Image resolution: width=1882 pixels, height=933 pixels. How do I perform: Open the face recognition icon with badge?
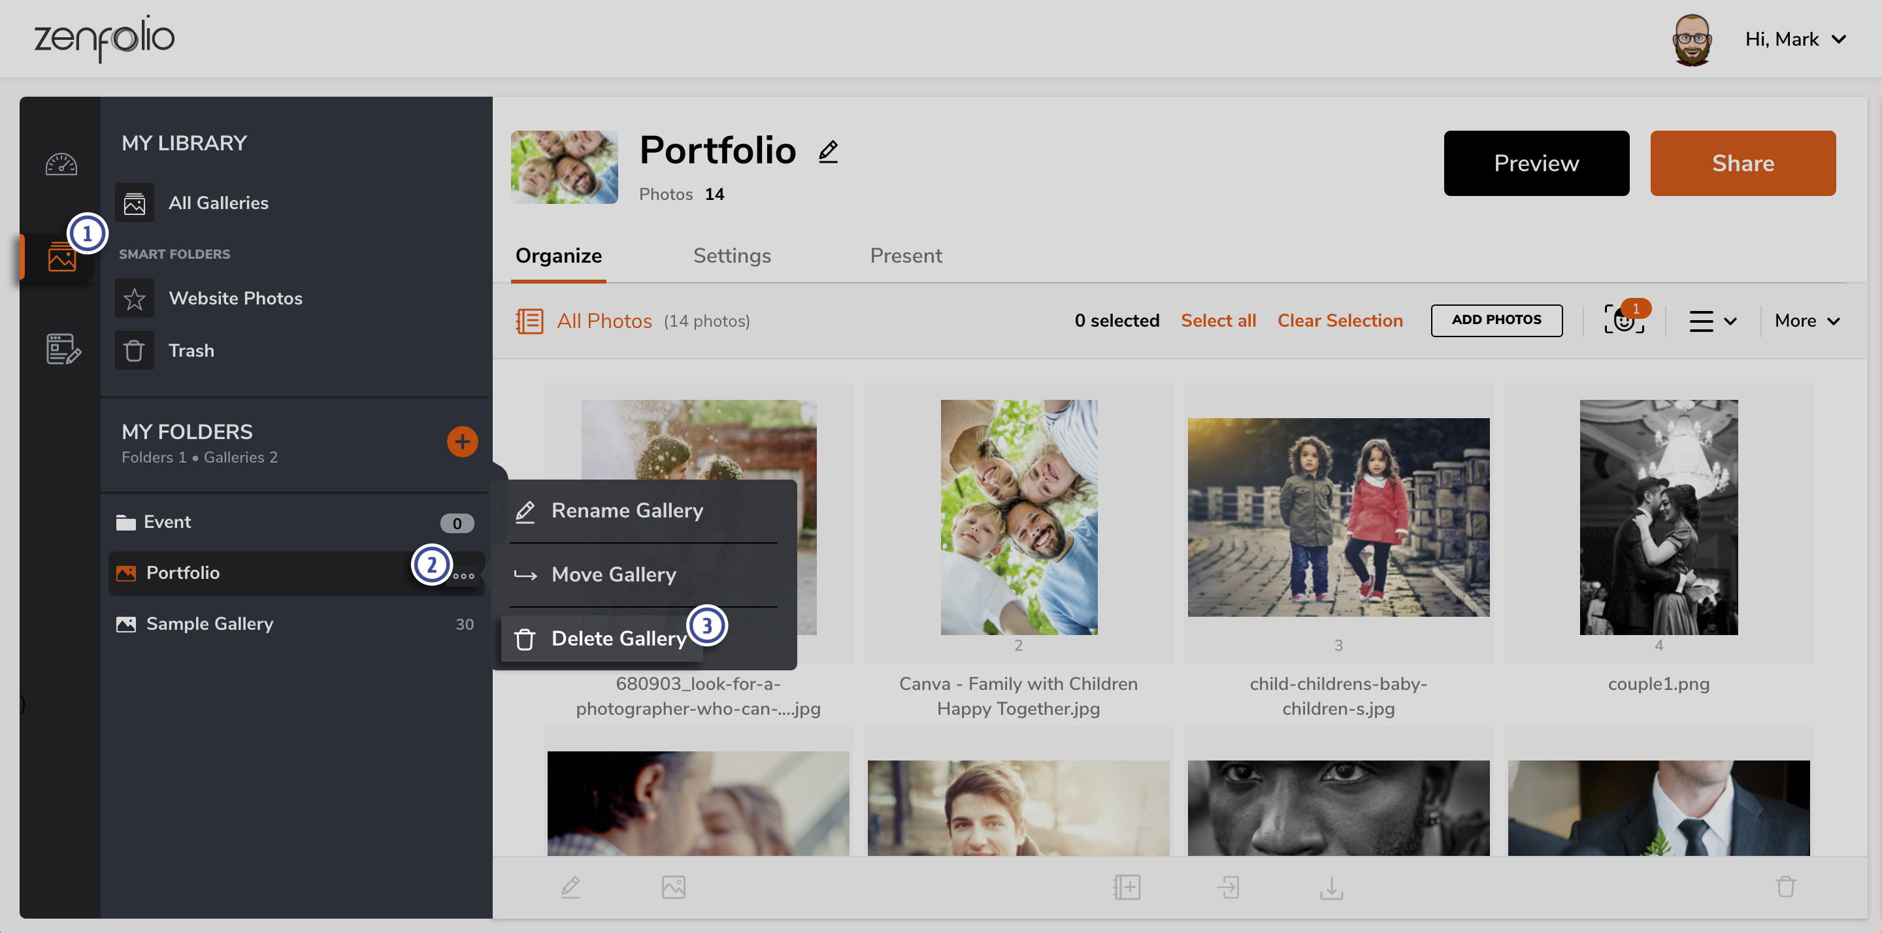point(1624,319)
